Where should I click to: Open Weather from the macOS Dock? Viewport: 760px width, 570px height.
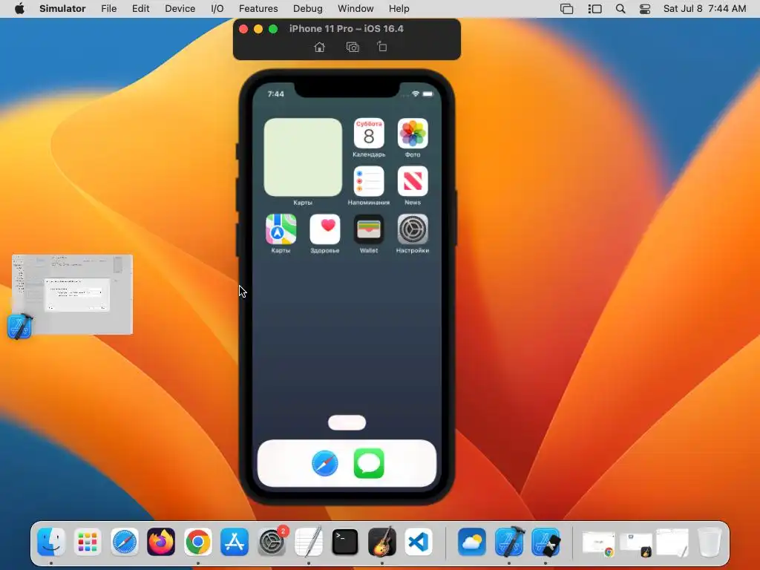[471, 541]
